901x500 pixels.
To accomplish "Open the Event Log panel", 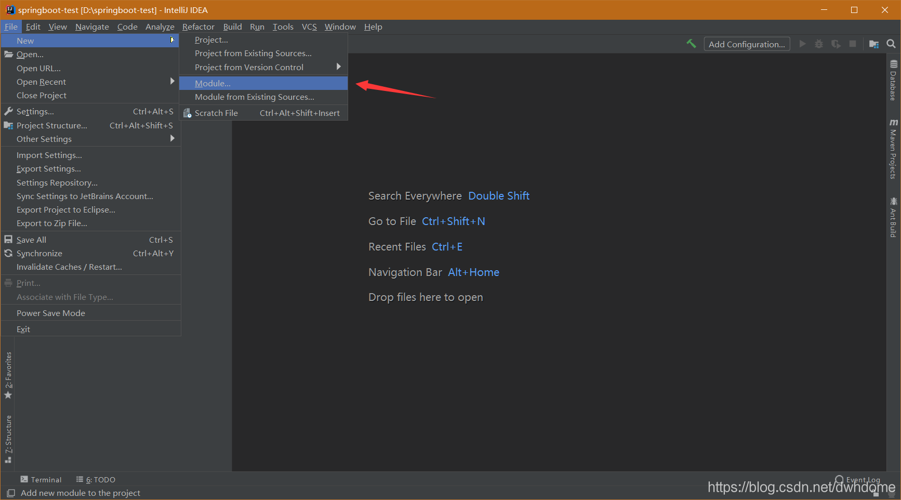I will 857,480.
